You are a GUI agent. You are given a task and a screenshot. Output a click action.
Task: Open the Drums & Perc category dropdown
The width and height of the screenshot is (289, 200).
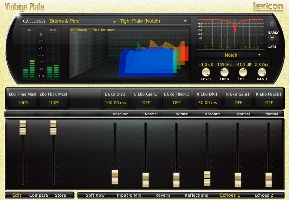83,21
